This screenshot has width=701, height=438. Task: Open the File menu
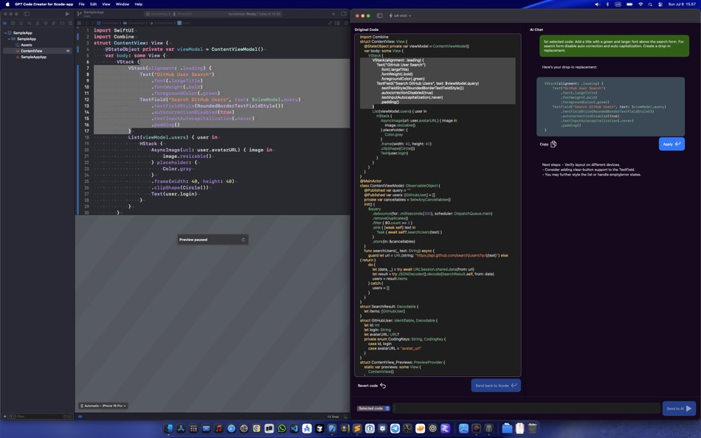click(x=81, y=4)
